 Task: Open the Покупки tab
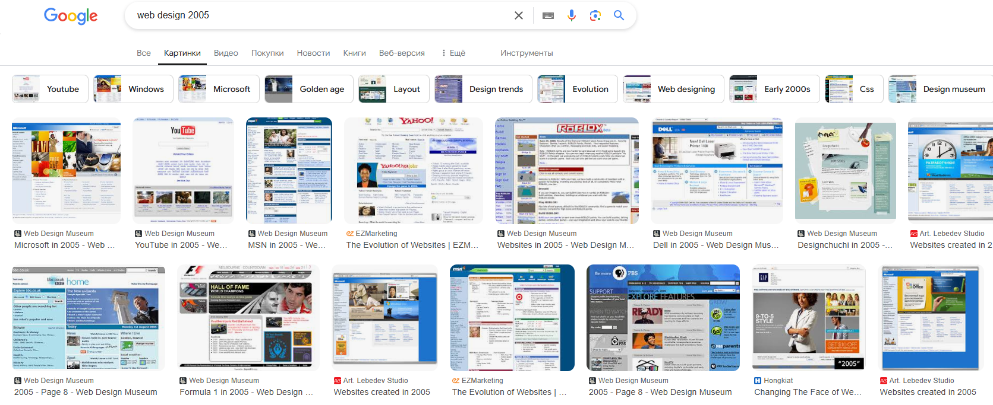pos(267,53)
